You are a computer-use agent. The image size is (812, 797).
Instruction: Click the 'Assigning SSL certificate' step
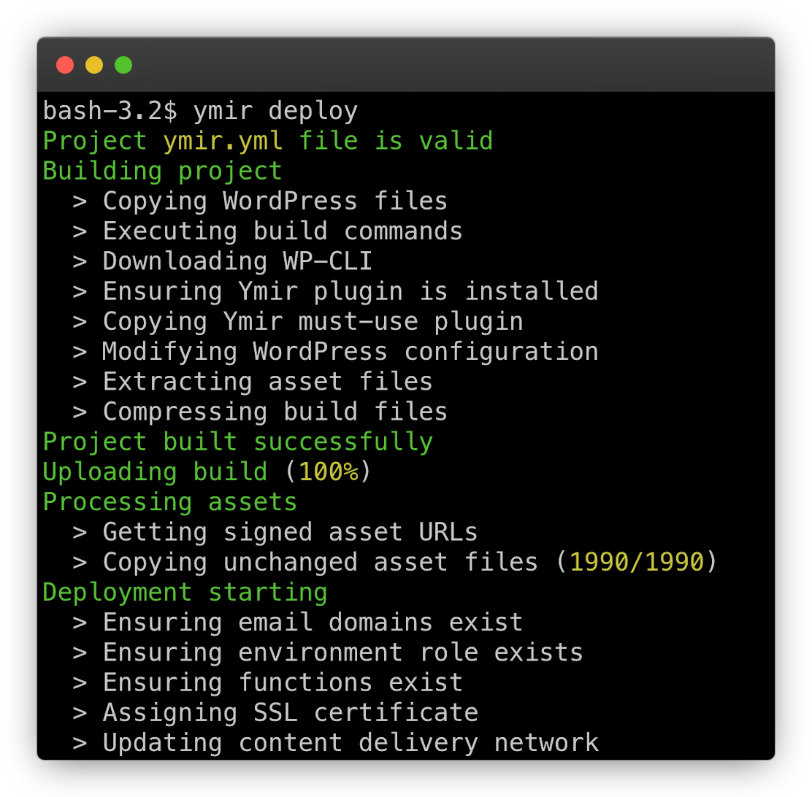(x=275, y=712)
